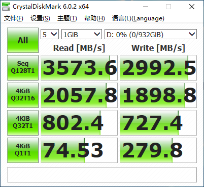Select the 2057.8 Q32T16 read result
This screenshot has width=204, height=187.
[79, 95]
